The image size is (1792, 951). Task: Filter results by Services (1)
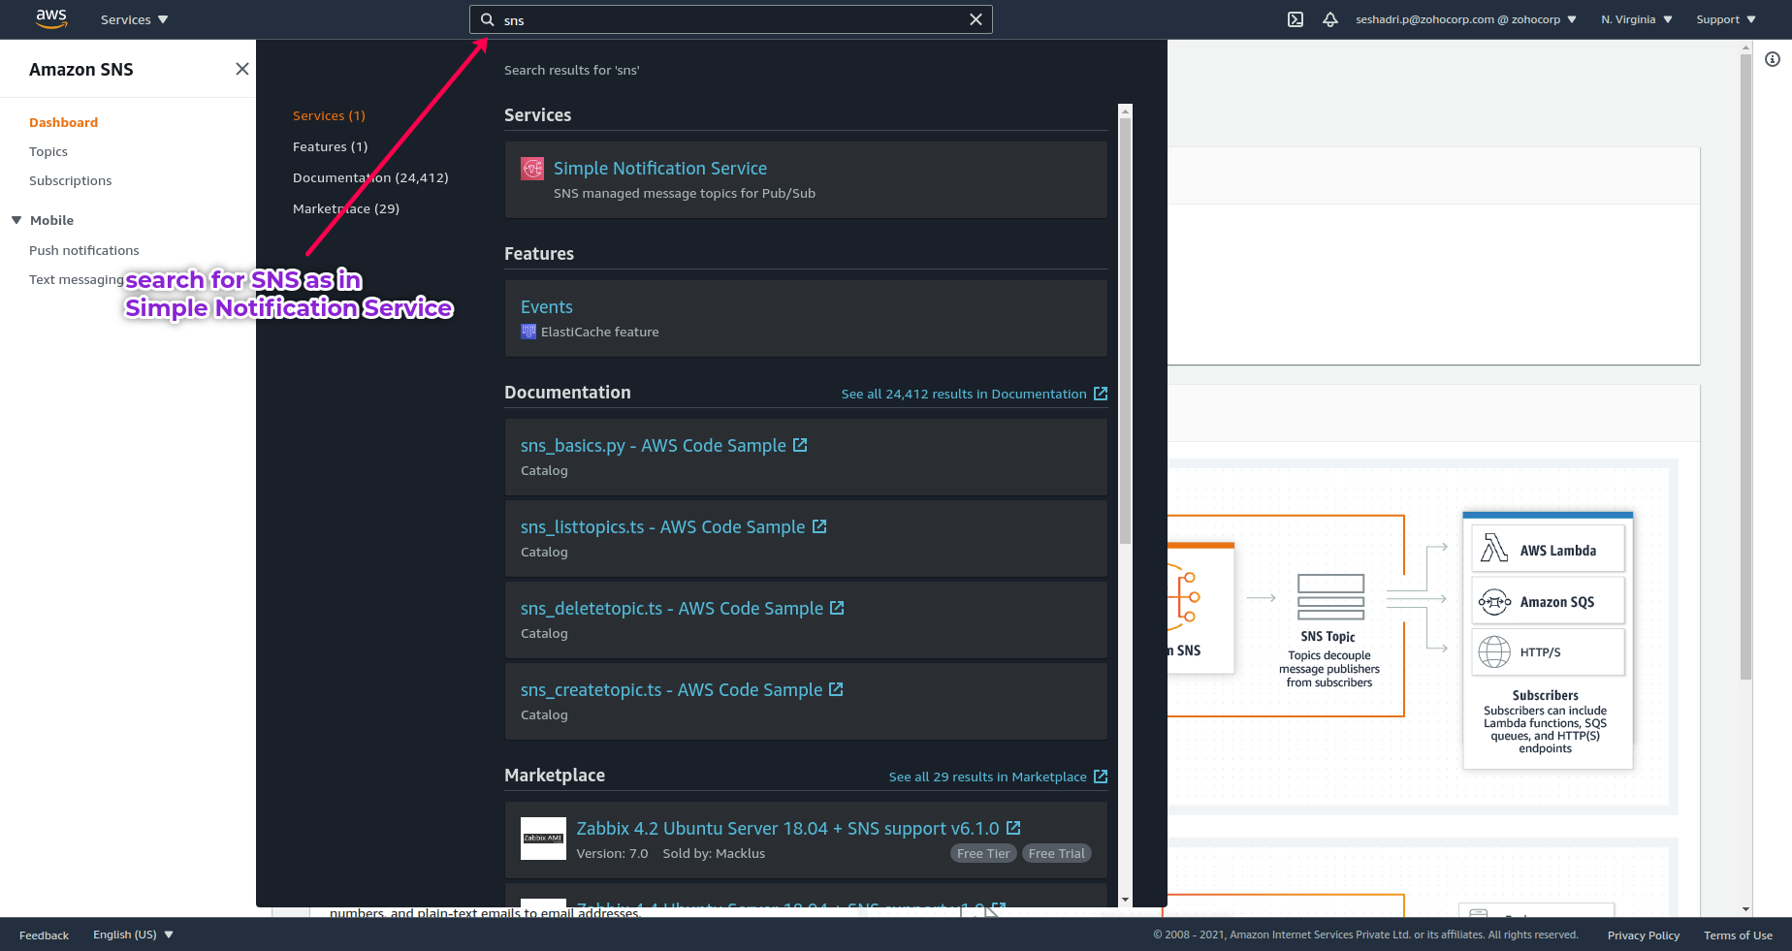329,115
